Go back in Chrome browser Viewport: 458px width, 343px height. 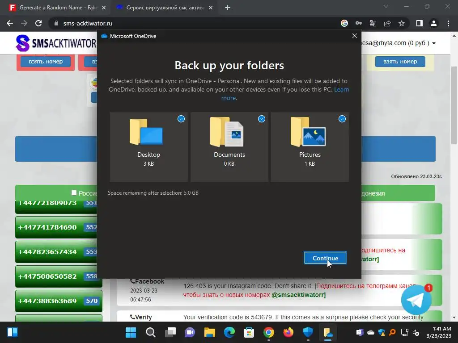10,23
